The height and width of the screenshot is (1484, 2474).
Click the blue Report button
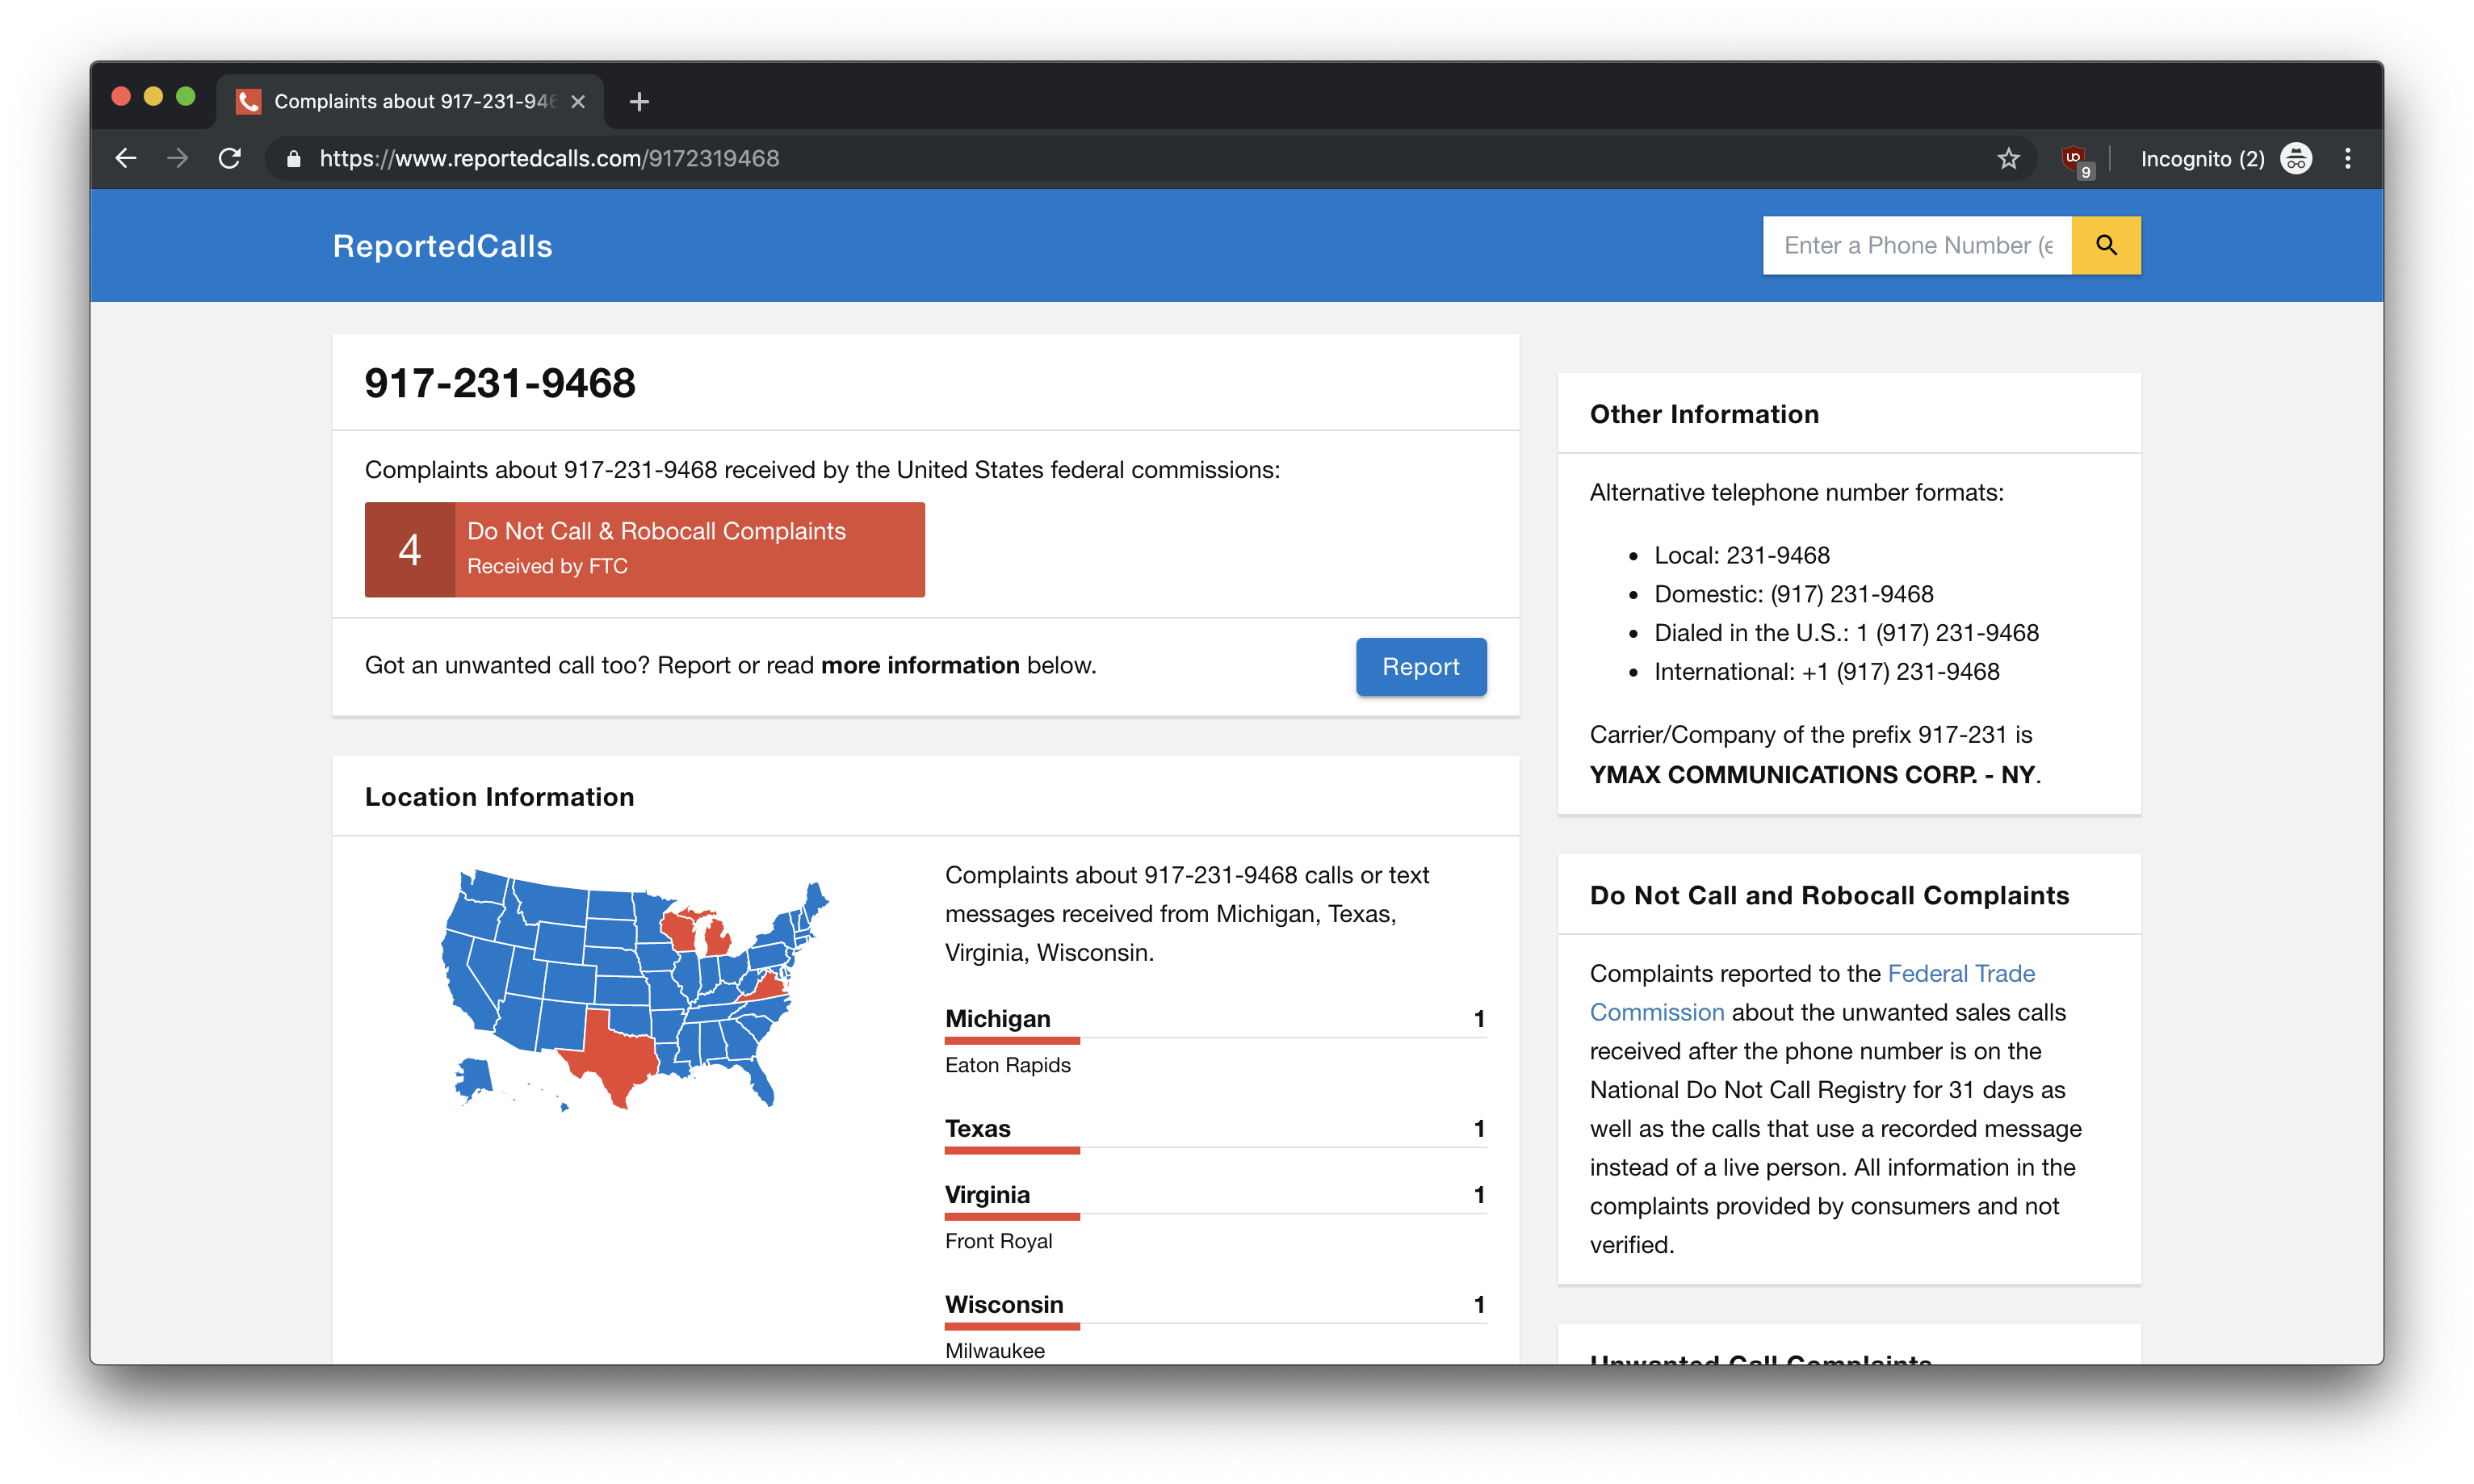click(x=1420, y=666)
